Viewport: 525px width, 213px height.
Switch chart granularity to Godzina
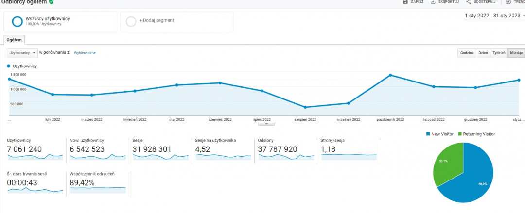pyautogui.click(x=467, y=53)
